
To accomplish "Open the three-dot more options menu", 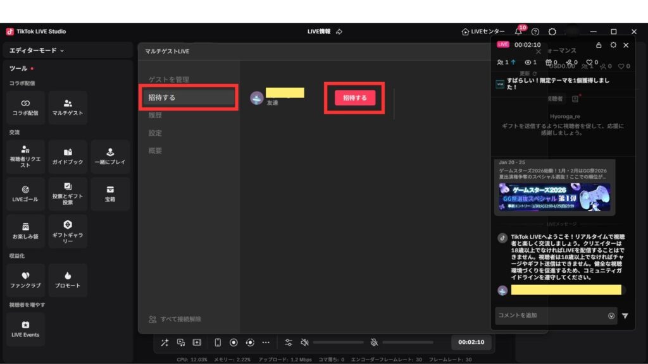I will point(266,343).
